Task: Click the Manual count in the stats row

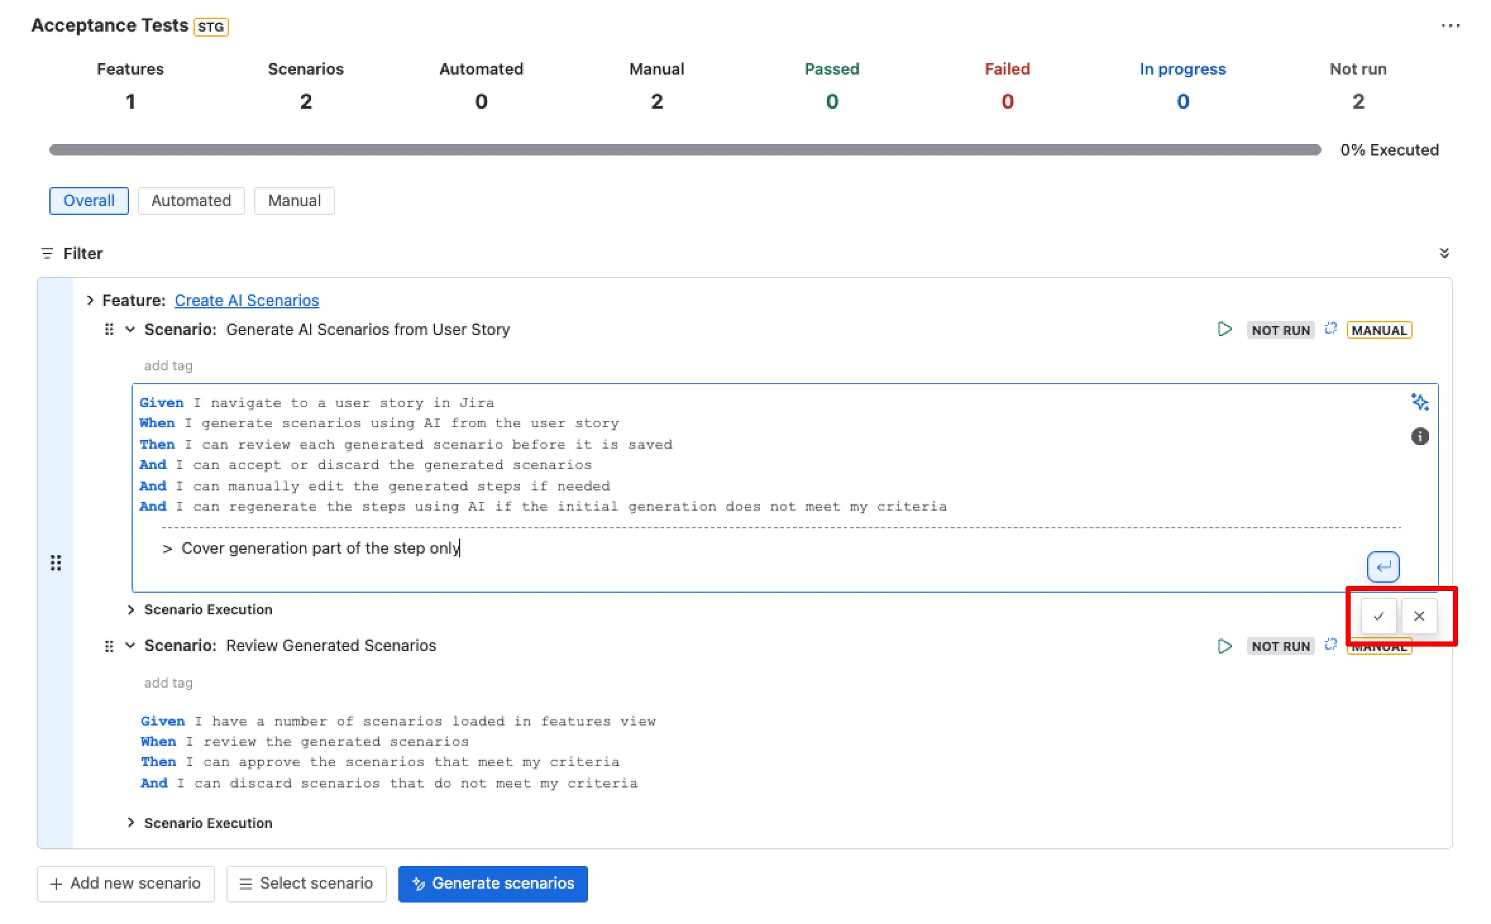Action: pos(656,101)
